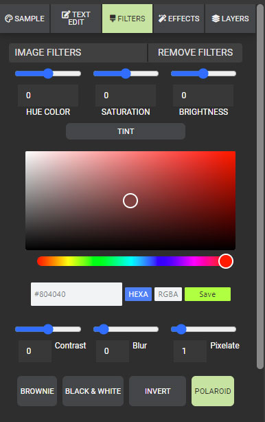Screen dimensions: 265x422
Task: Apply the Brownie filter
Action: tap(37, 391)
